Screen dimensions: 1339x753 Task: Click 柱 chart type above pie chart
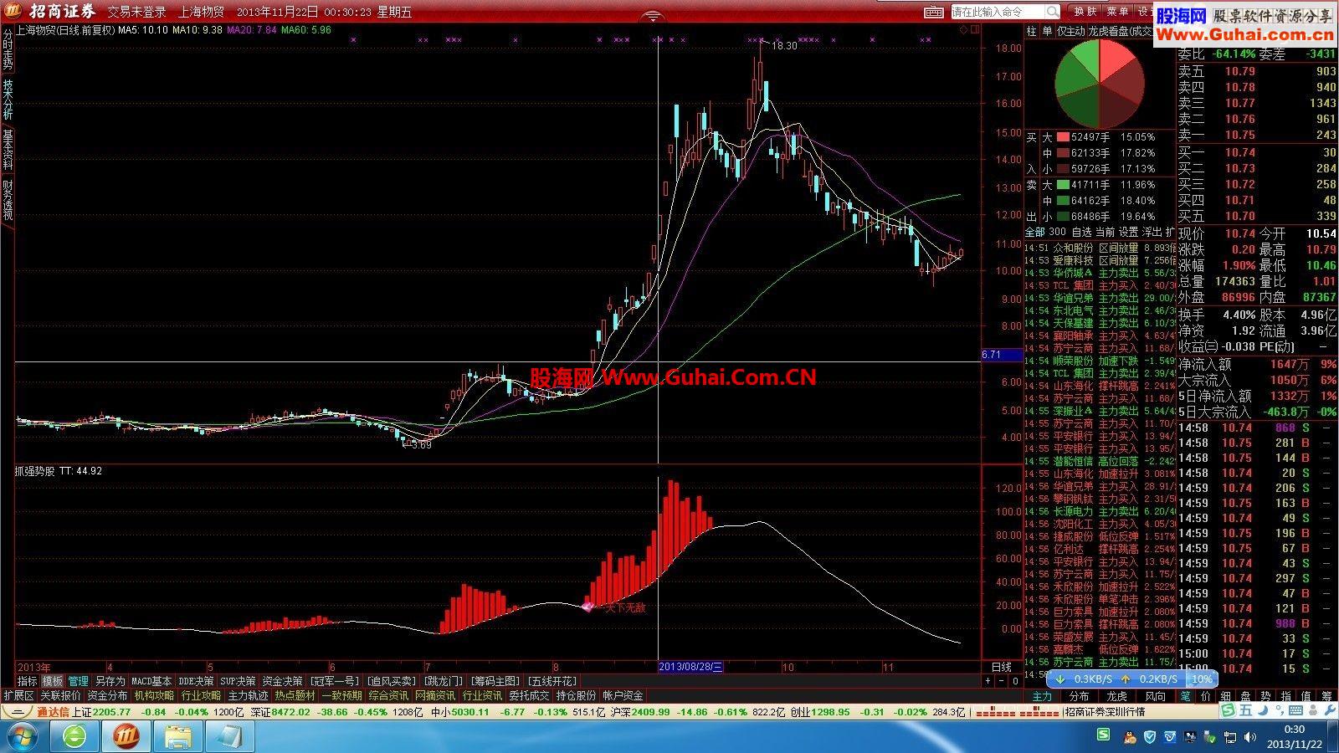[1032, 31]
